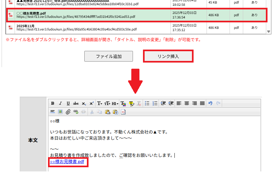This screenshot has height=175, width=273.
Task: Toggle strikethrough formatting
Action: pos(76,103)
